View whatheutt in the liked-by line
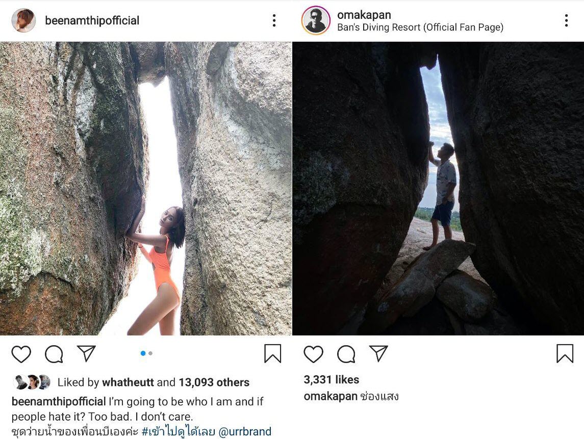 point(128,382)
